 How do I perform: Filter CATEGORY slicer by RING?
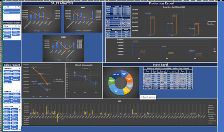click(x=7, y=82)
